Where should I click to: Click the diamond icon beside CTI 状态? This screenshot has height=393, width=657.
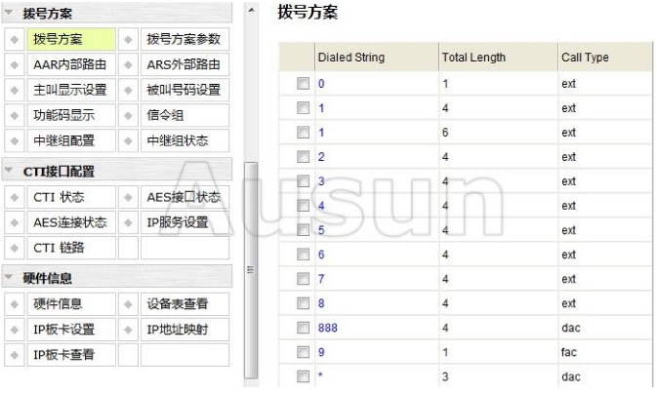point(15,198)
